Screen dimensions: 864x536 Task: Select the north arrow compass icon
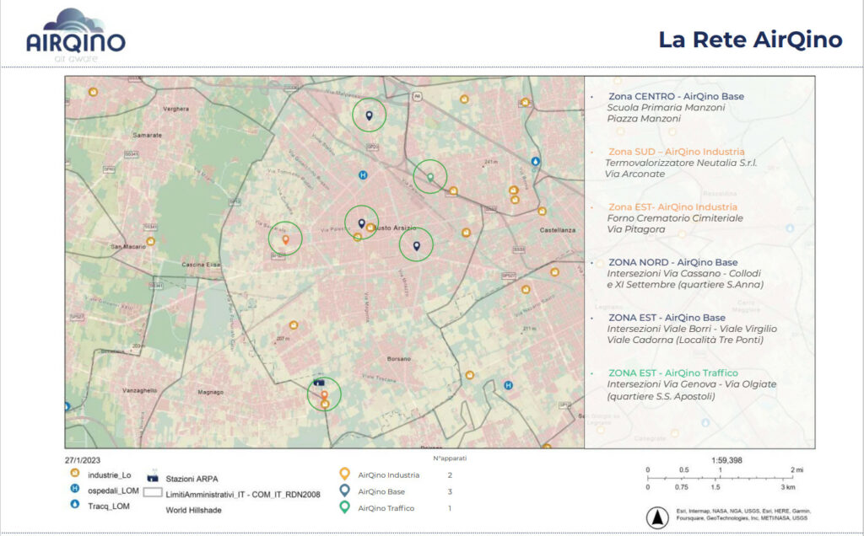(x=656, y=517)
